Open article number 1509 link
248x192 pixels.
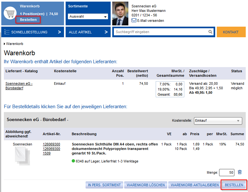coord(47,153)
